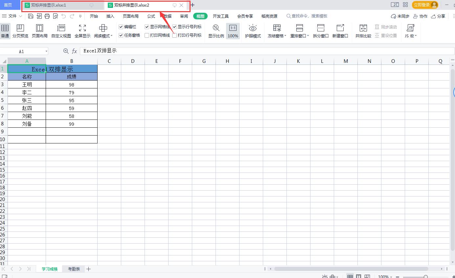This screenshot has height=278, width=455.
Task: Open the 开始 ribbon tab
Action: (x=94, y=16)
